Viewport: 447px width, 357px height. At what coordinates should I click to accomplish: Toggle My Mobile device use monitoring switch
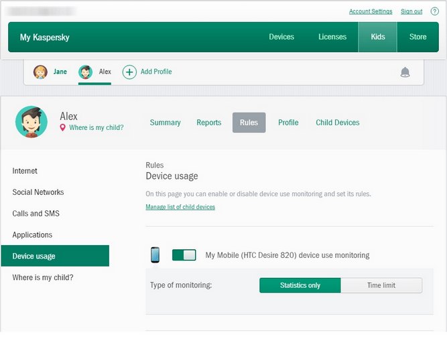point(184,255)
